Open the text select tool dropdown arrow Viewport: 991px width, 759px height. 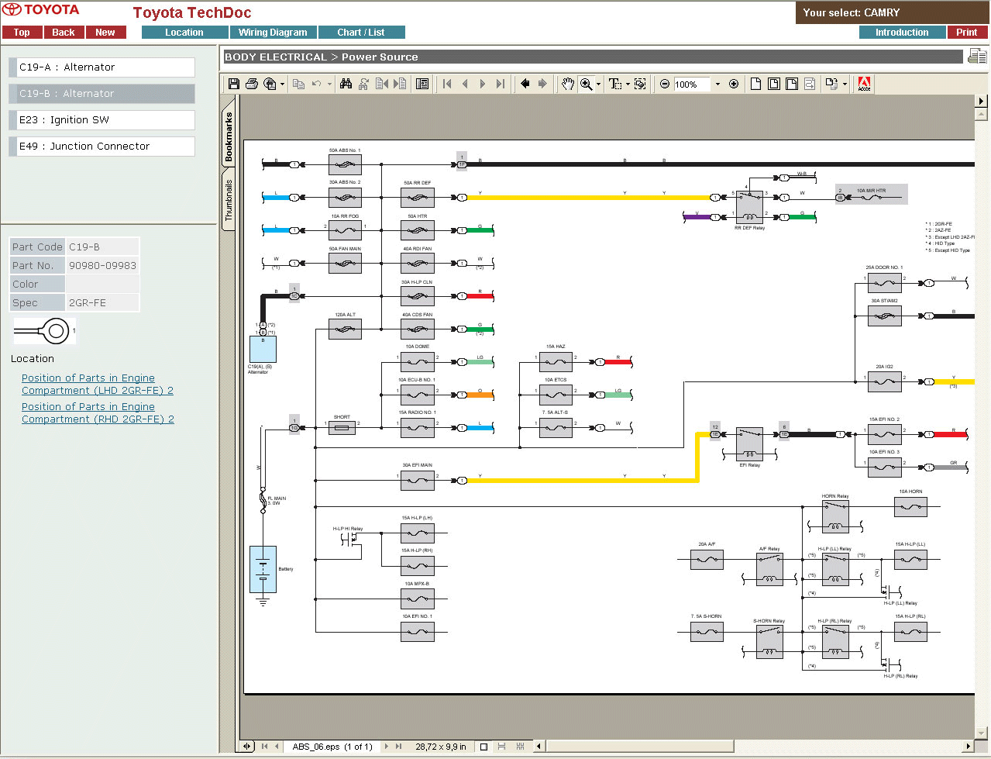click(627, 84)
